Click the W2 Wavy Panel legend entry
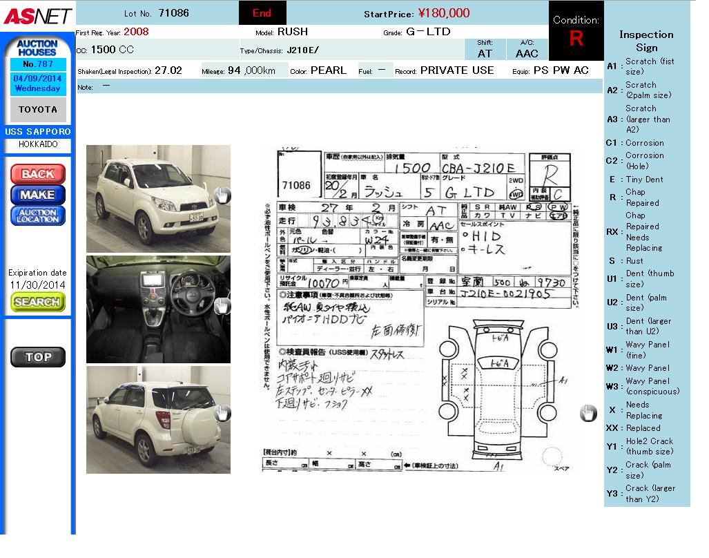 (x=638, y=368)
